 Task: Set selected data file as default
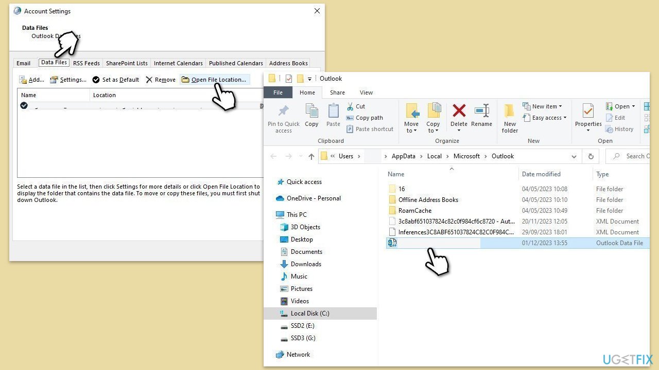[116, 80]
